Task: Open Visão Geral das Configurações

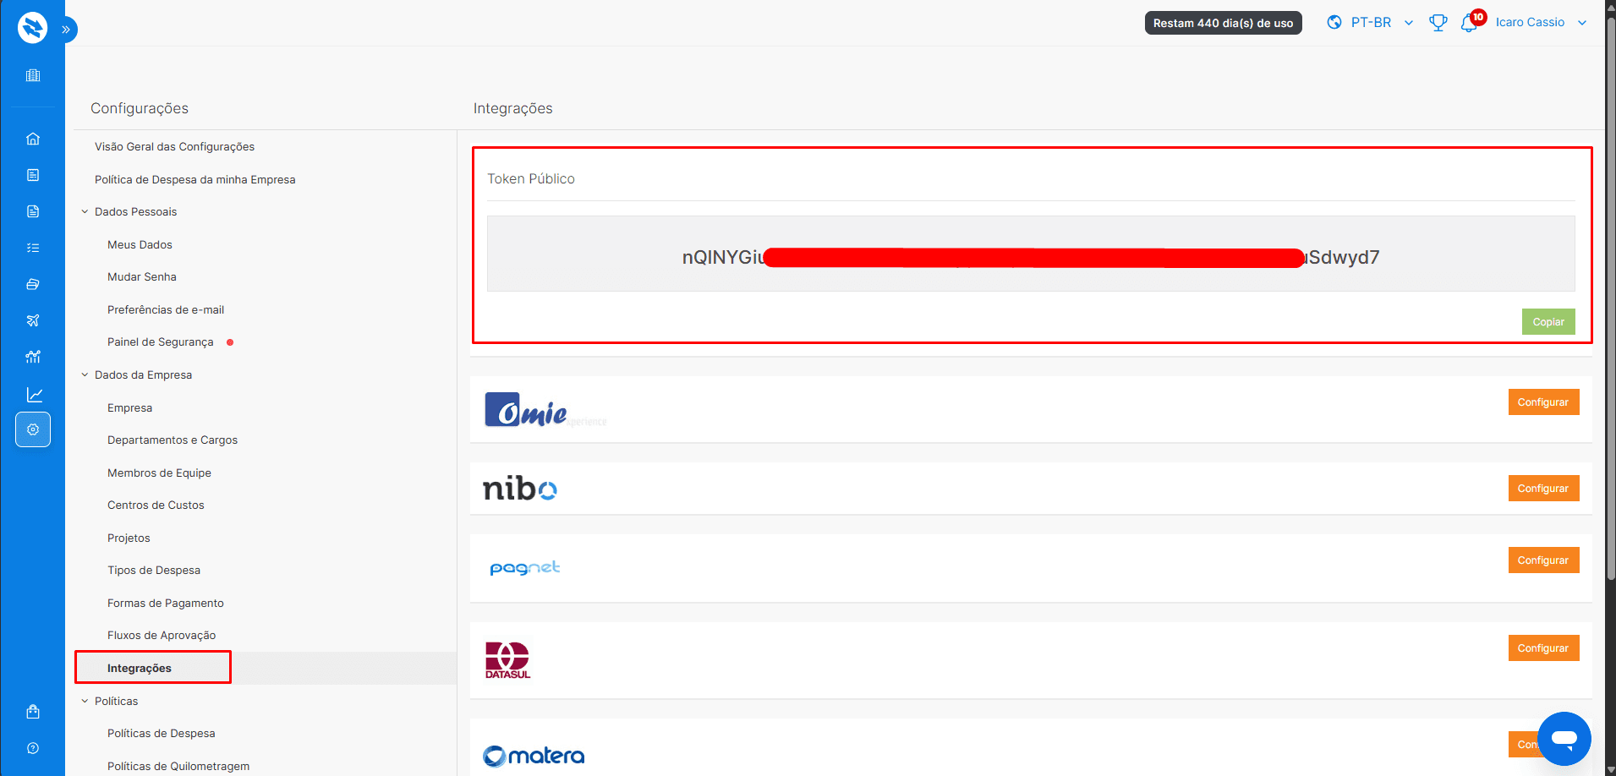Action: [174, 147]
